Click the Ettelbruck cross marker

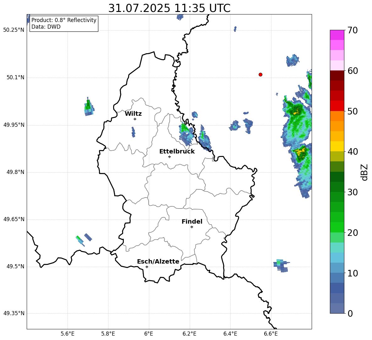169,157
